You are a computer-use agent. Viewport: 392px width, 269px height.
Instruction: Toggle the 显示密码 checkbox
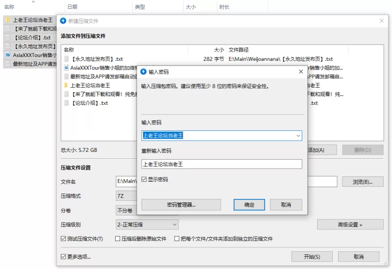click(x=144, y=179)
